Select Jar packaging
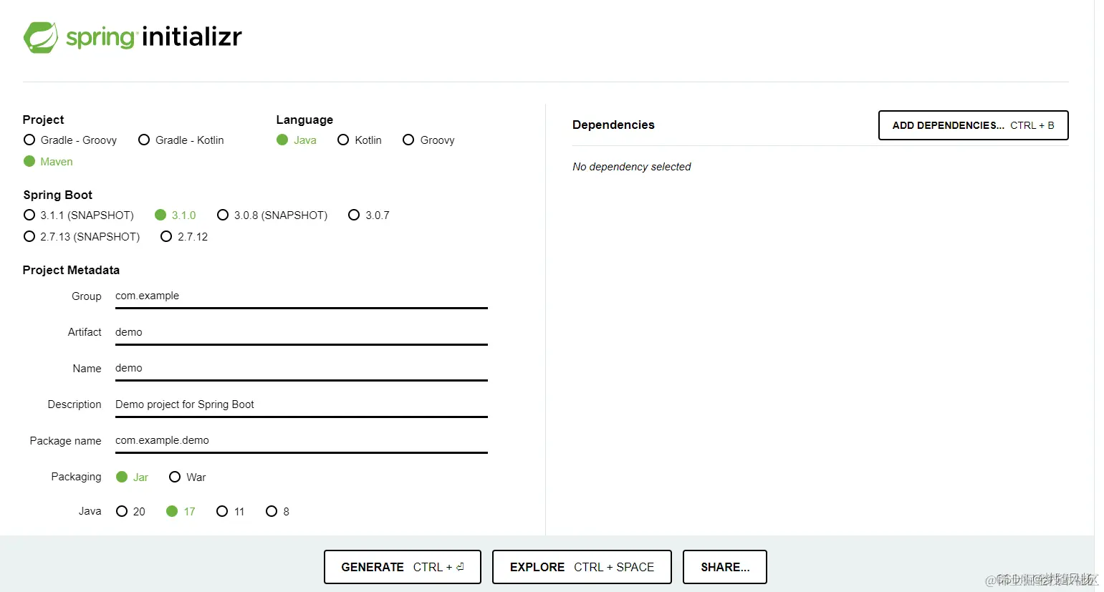The height and width of the screenshot is (592, 1104). tap(133, 477)
